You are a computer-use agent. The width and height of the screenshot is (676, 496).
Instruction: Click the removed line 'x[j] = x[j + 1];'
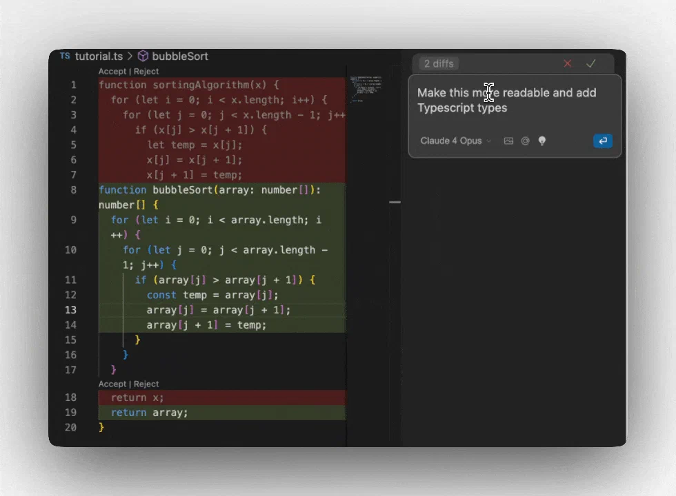click(195, 160)
